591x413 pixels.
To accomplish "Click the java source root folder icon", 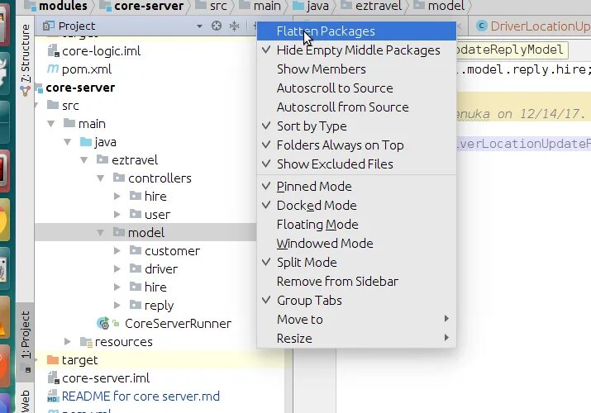I will point(86,141).
